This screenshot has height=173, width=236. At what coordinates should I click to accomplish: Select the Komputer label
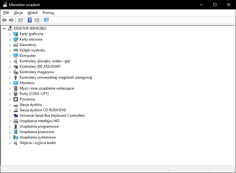point(28,56)
